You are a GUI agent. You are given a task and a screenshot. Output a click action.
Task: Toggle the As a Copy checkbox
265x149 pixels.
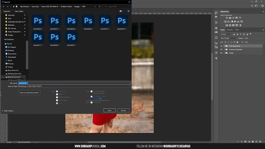point(57,91)
